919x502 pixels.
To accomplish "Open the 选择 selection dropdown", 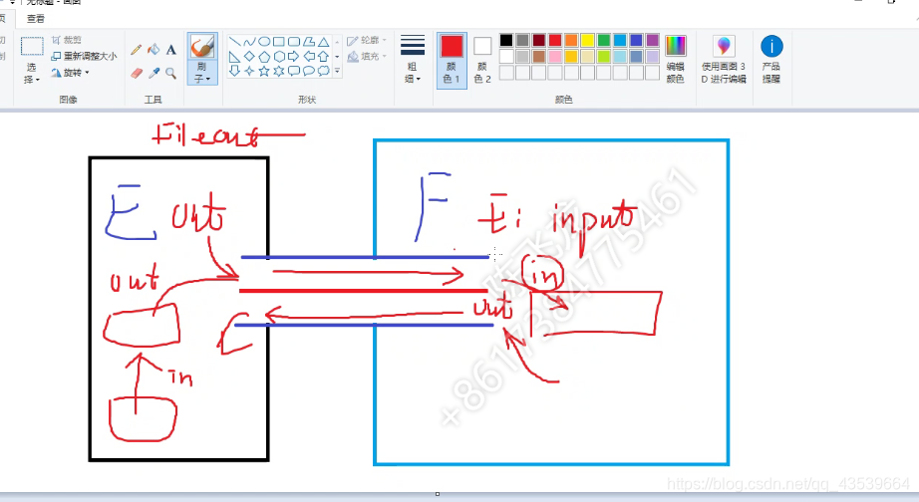I will point(32,74).
